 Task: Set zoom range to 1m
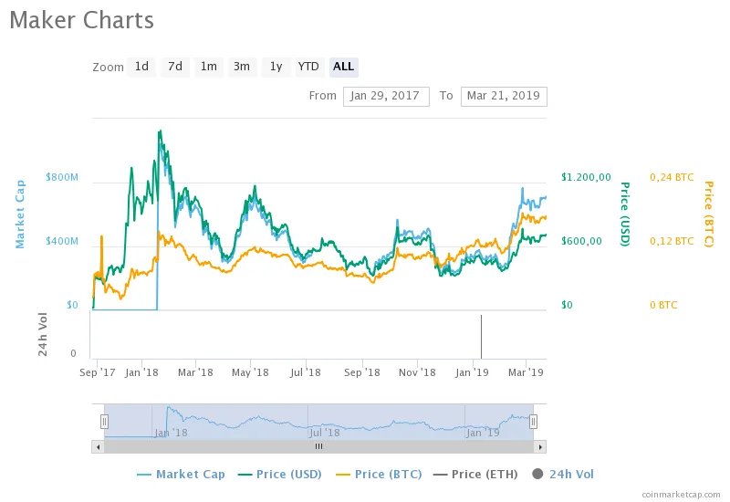209,67
